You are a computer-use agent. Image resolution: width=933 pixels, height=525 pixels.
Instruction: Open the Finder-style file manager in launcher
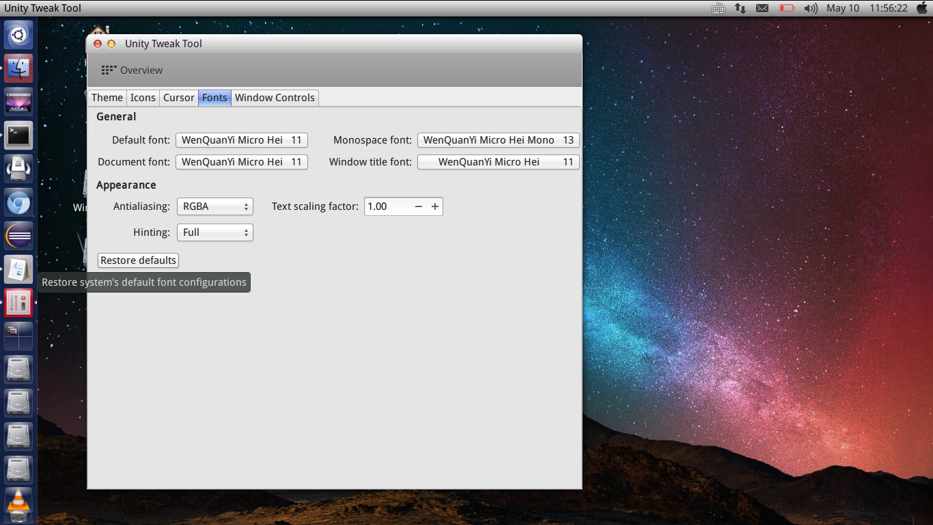(x=18, y=68)
